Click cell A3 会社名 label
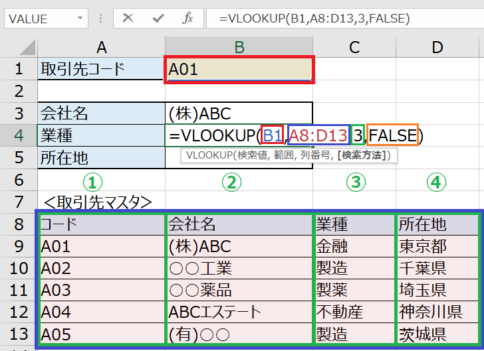The width and height of the screenshot is (484, 351). [101, 113]
